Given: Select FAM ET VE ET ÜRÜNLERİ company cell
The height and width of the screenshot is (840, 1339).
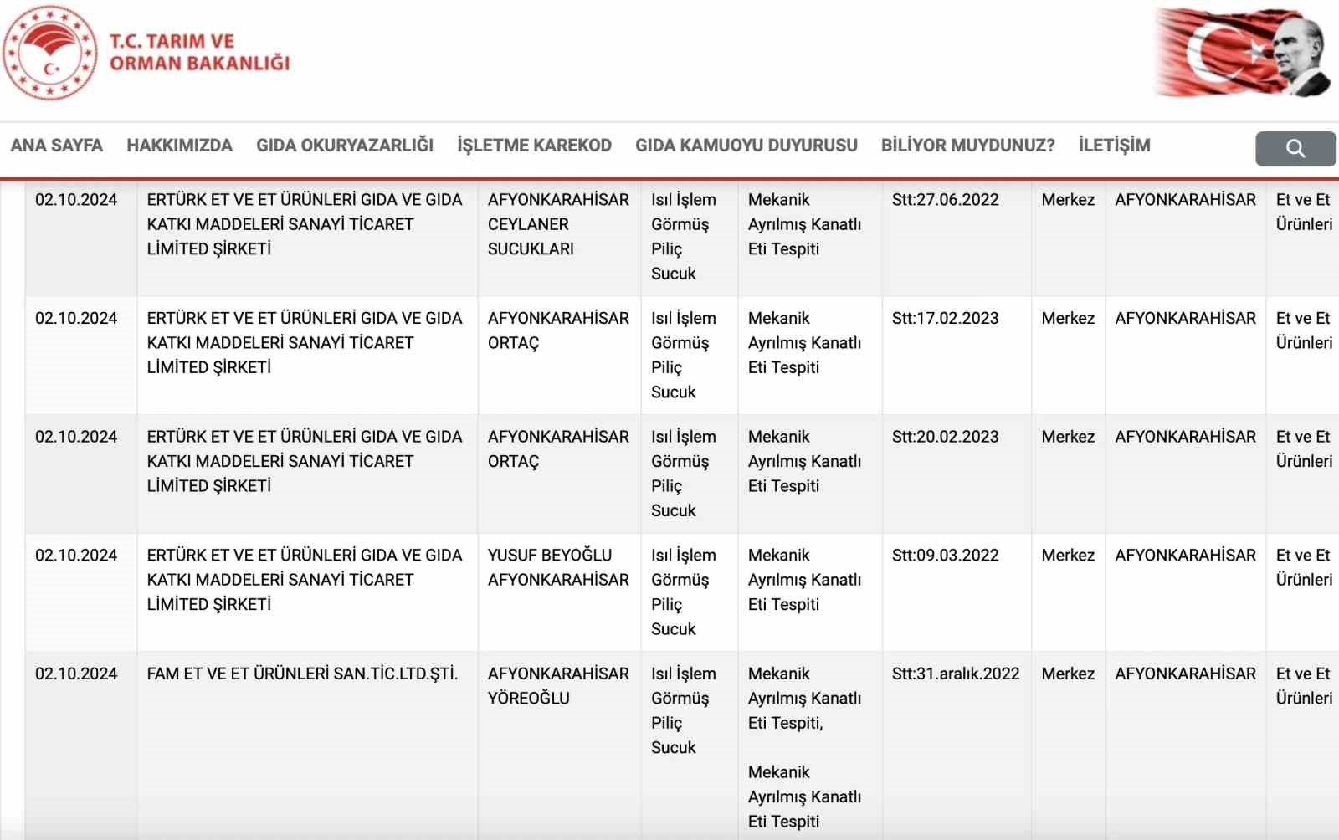Looking at the screenshot, I should pyautogui.click(x=302, y=674).
